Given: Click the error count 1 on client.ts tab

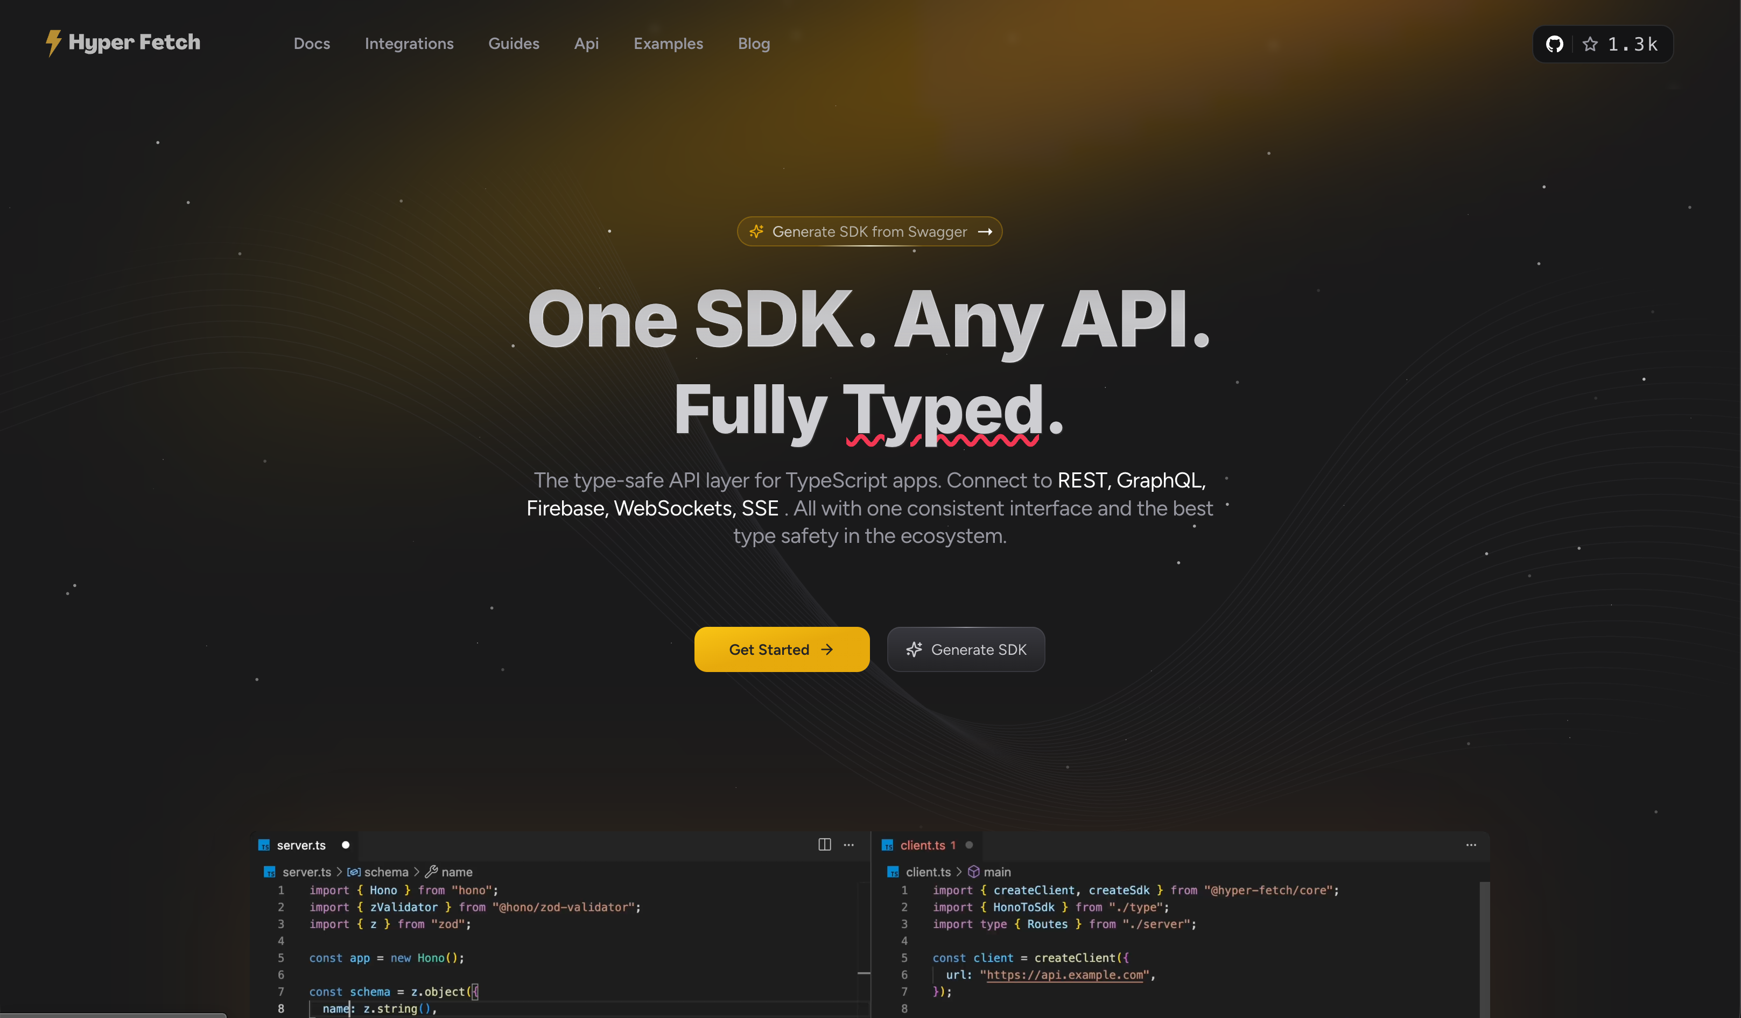Looking at the screenshot, I should [x=953, y=845].
